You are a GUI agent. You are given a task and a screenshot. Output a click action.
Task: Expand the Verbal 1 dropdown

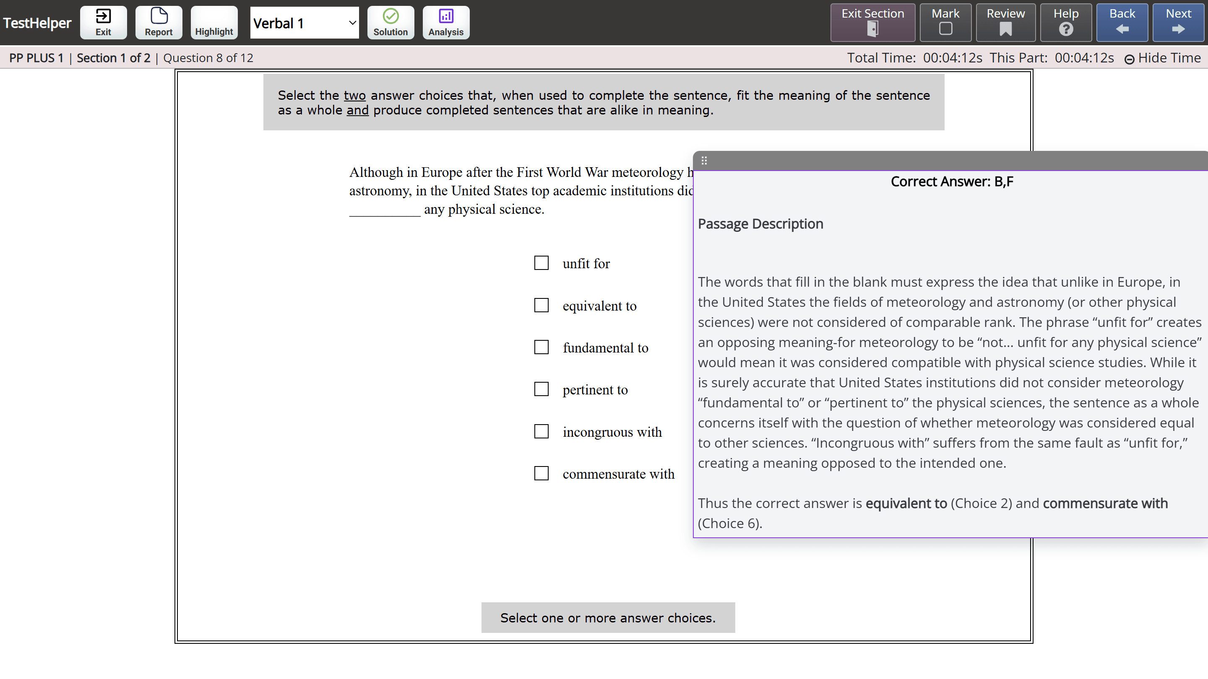(305, 23)
